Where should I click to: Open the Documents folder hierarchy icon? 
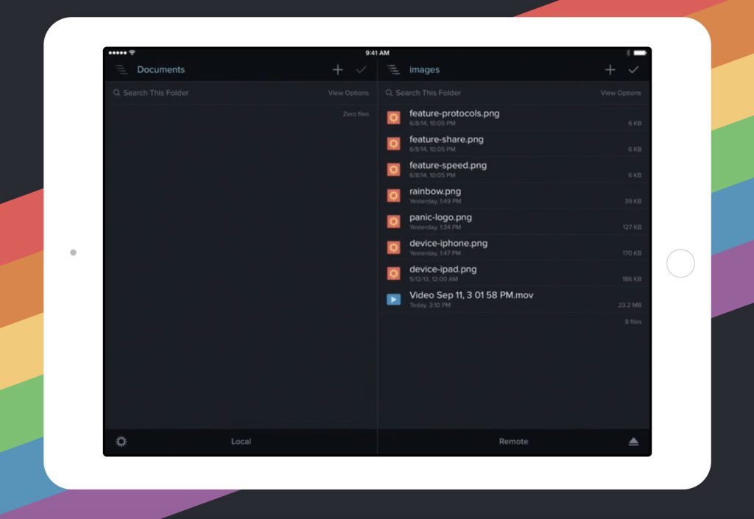(x=121, y=70)
